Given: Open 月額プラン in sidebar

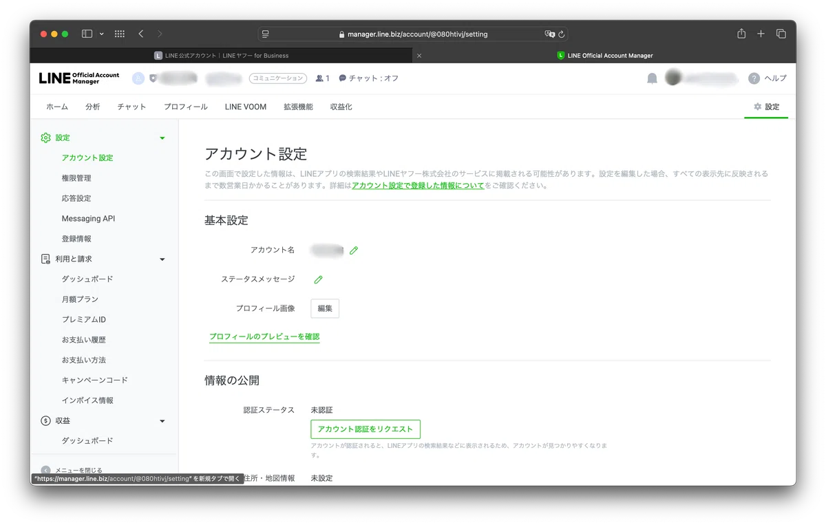Looking at the screenshot, I should (80, 299).
